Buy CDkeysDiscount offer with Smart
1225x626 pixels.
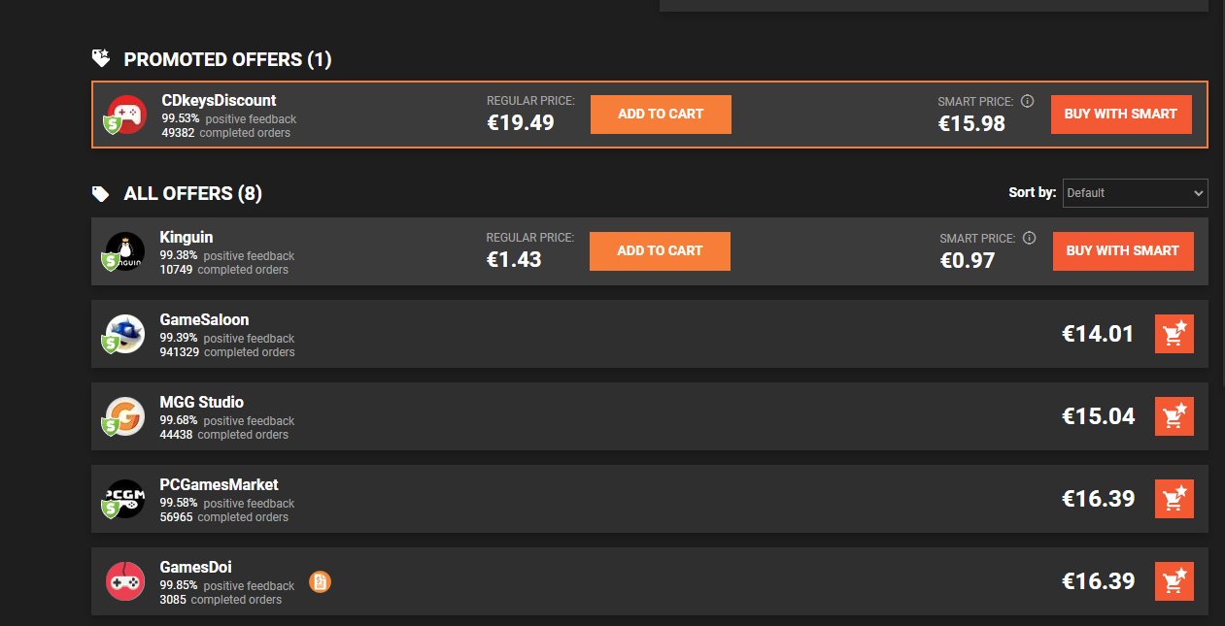(x=1121, y=115)
